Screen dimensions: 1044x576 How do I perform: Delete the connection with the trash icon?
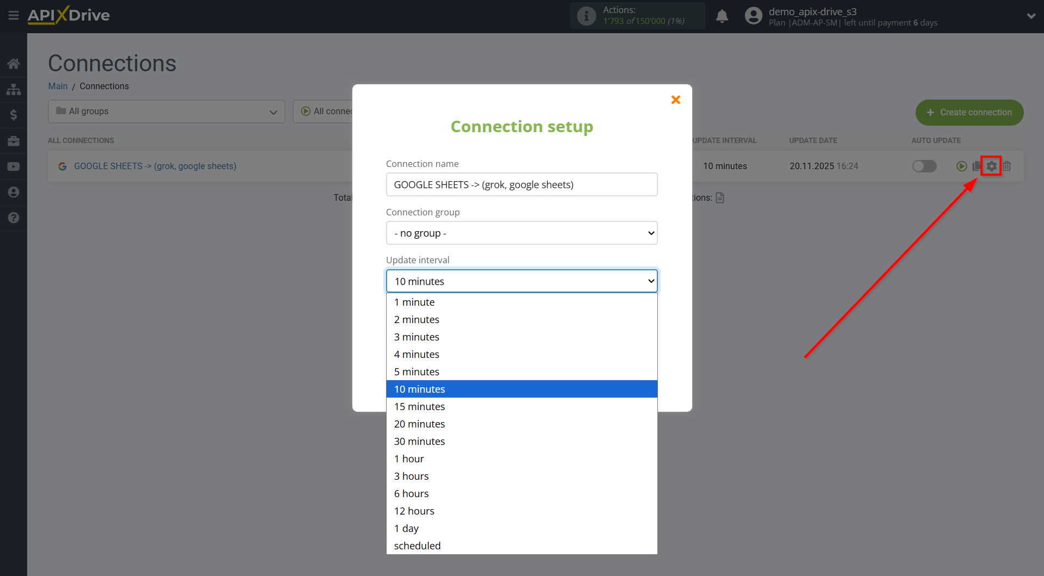pyautogui.click(x=1007, y=166)
